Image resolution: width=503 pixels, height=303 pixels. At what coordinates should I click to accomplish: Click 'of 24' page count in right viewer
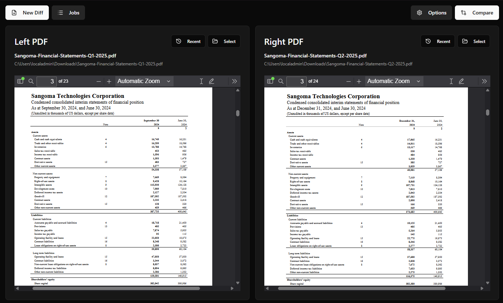(313, 81)
